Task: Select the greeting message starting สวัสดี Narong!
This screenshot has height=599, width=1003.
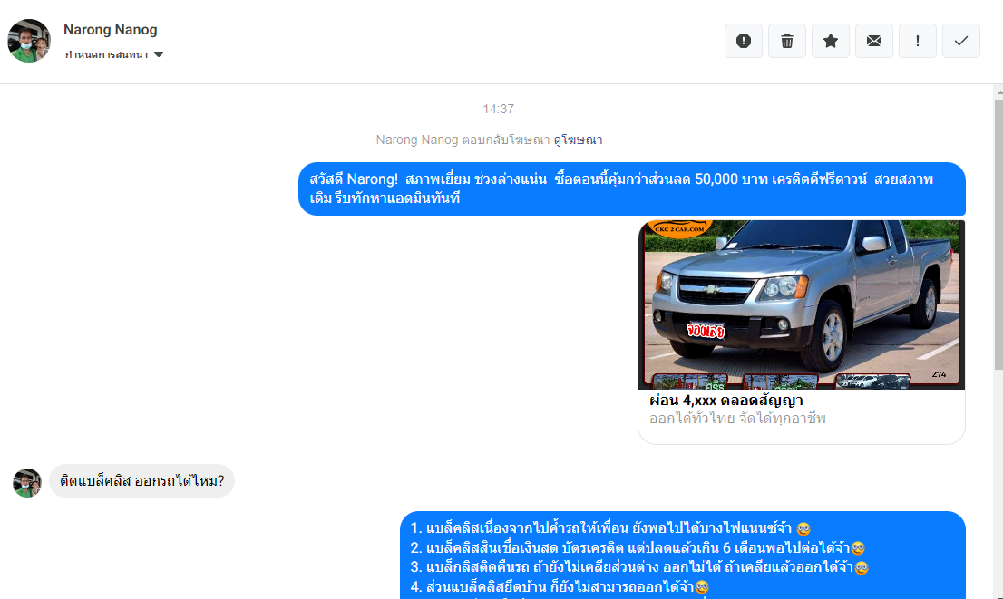Action: 631,188
